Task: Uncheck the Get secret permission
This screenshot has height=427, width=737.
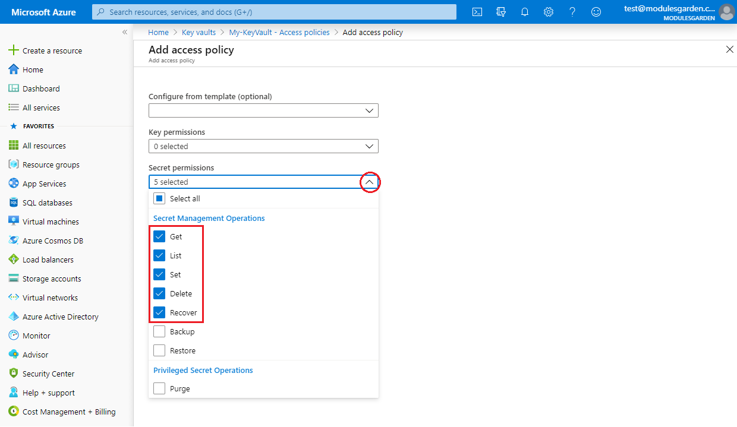Action: (159, 236)
